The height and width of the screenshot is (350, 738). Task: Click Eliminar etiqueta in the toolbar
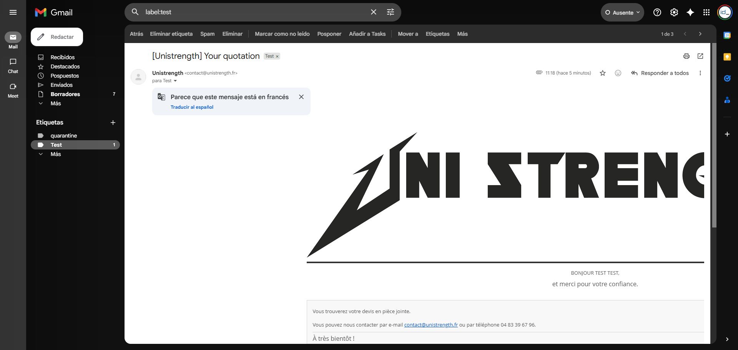[x=171, y=34]
